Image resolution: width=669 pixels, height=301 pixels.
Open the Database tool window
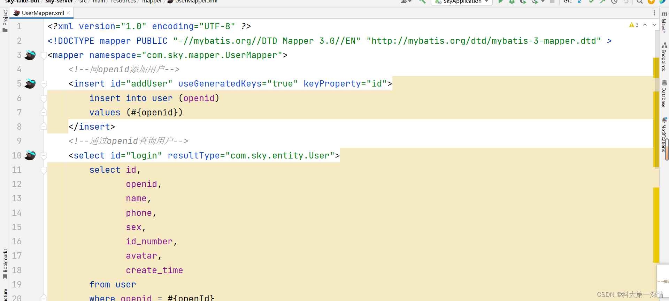(664, 94)
